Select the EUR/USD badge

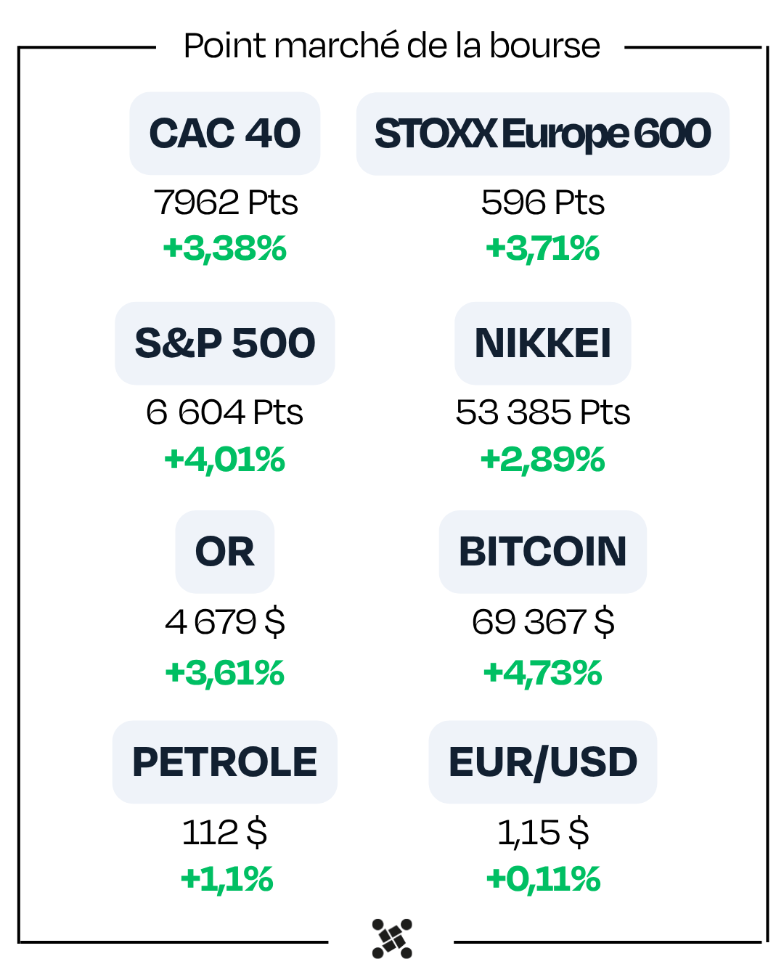542,762
